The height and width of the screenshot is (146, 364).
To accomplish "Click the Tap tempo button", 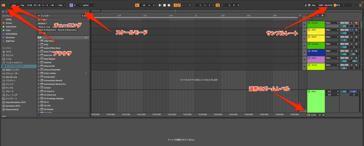I will click(x=22, y=5).
